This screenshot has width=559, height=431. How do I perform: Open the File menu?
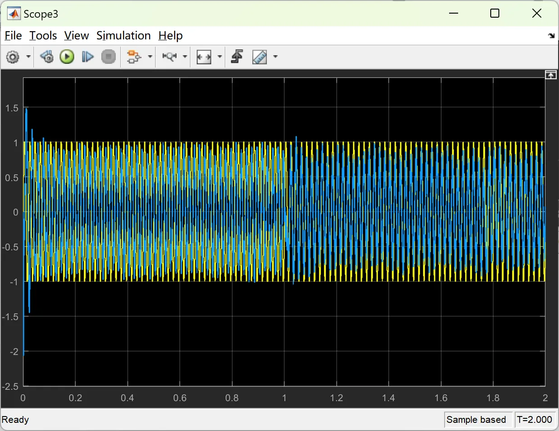tap(13, 36)
